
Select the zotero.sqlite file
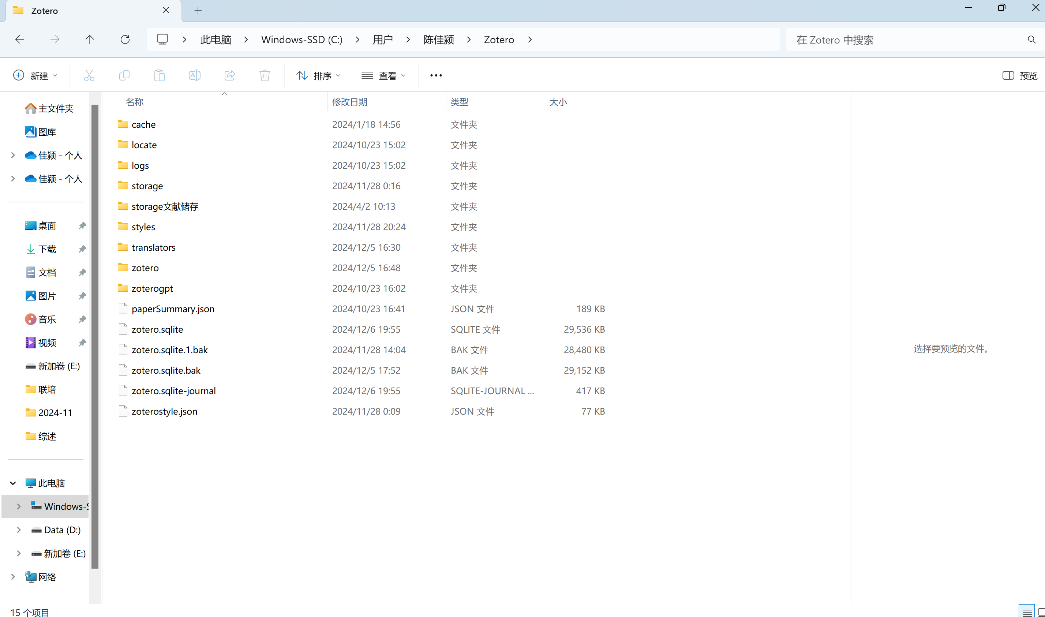pyautogui.click(x=157, y=329)
